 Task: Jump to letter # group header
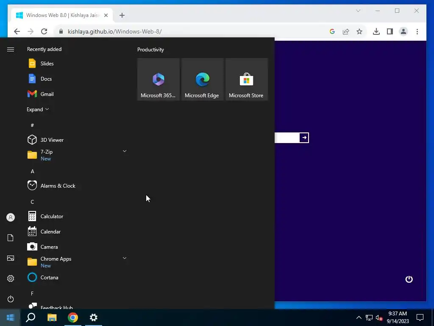pyautogui.click(x=32, y=125)
